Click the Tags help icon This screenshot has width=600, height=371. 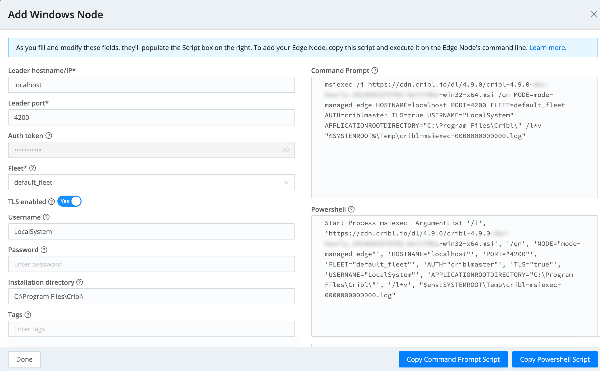[x=28, y=315]
